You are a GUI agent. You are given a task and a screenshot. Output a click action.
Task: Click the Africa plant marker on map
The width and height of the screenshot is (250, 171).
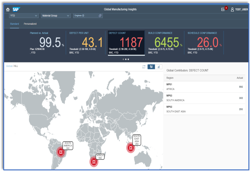94,162
